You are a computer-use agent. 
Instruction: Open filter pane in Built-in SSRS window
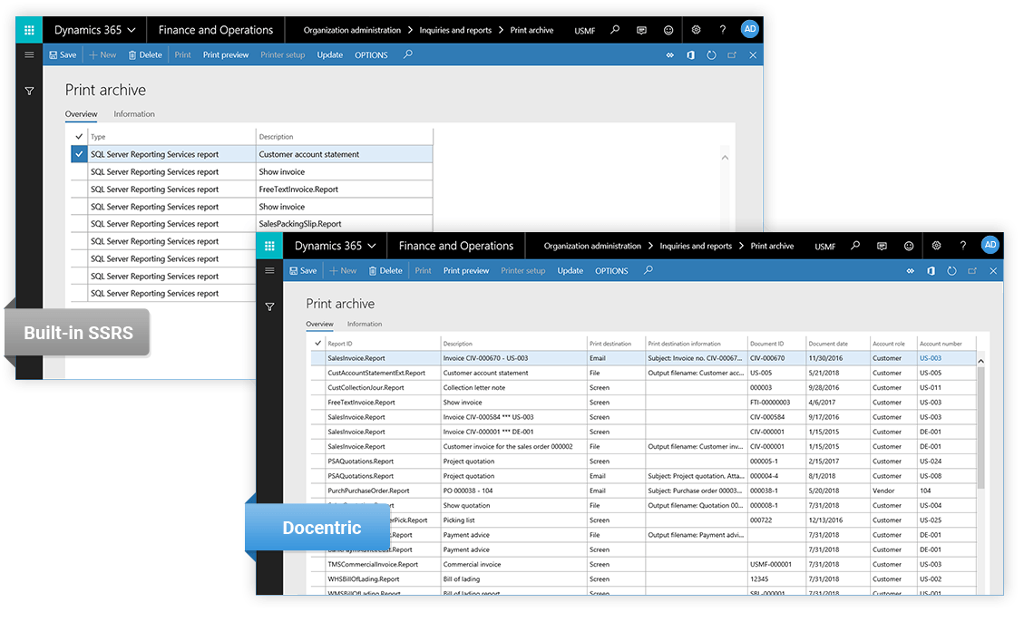tap(29, 92)
